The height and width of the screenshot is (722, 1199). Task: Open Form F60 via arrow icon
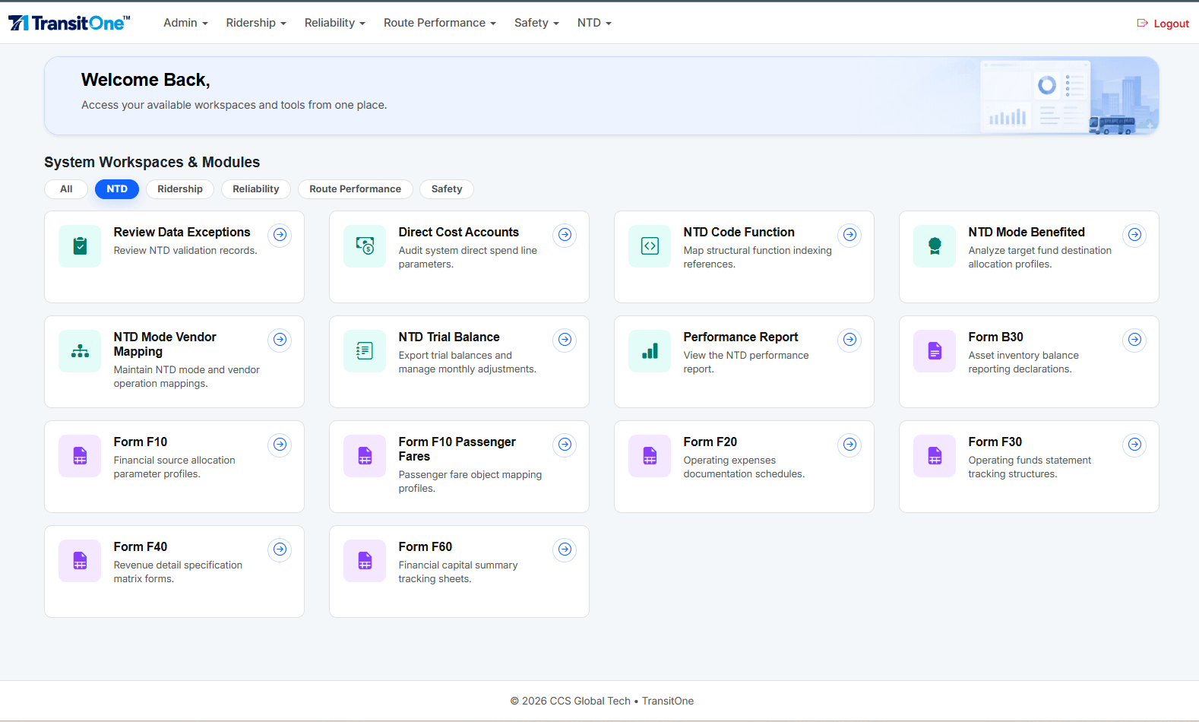pyautogui.click(x=565, y=549)
